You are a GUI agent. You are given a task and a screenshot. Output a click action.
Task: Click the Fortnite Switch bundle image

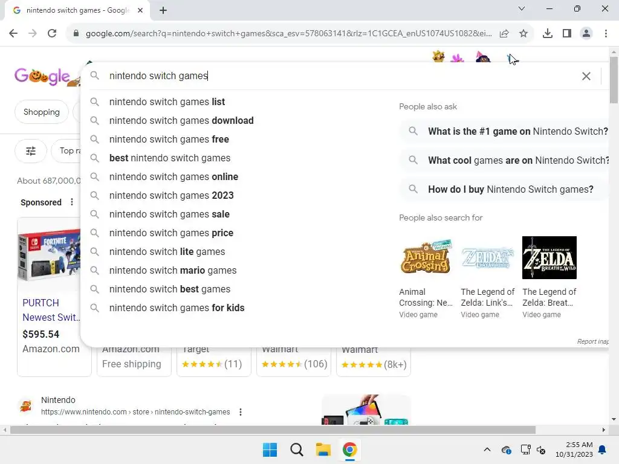tap(49, 254)
